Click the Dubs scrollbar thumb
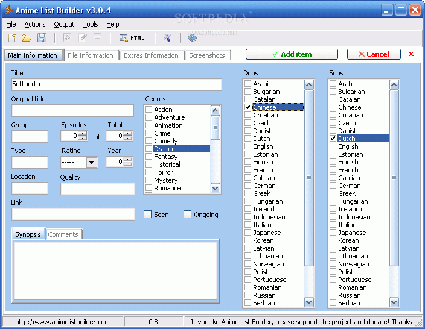 click(308, 178)
